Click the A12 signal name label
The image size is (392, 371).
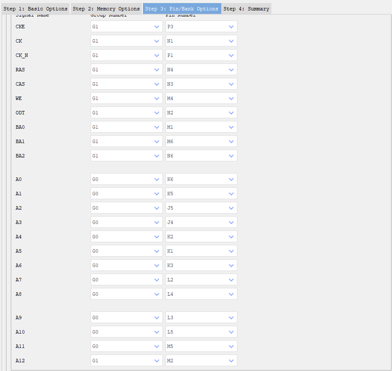click(20, 361)
